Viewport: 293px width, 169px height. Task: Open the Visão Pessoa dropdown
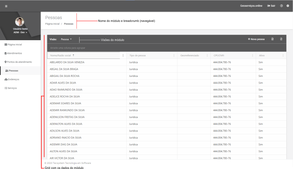[x=66, y=39]
